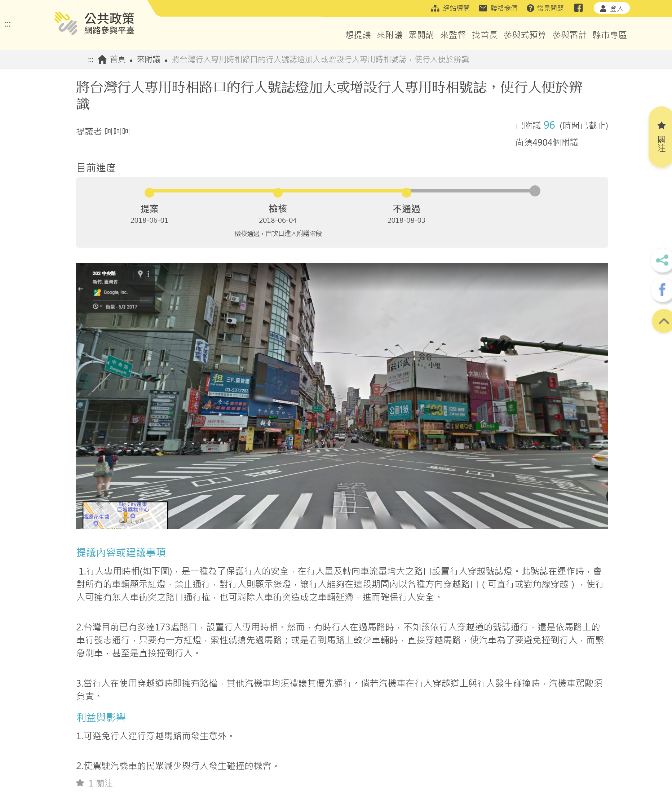Click the 已附議 96 count
Image resolution: width=672 pixels, height=802 pixels.
pos(535,125)
